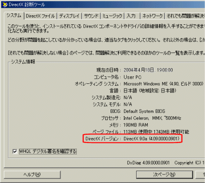Click the 次ページ(N) button
The height and width of the screenshot is (183, 205).
(x=164, y=174)
